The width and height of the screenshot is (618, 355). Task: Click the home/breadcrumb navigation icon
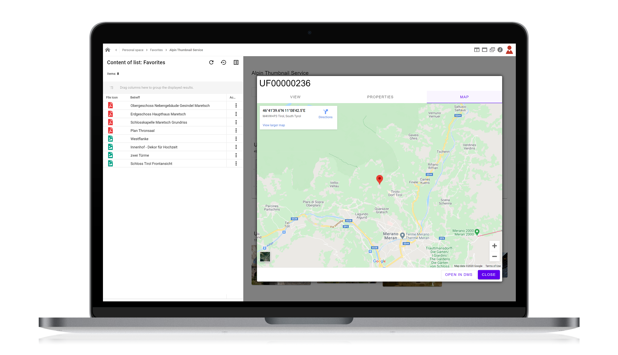(x=109, y=49)
